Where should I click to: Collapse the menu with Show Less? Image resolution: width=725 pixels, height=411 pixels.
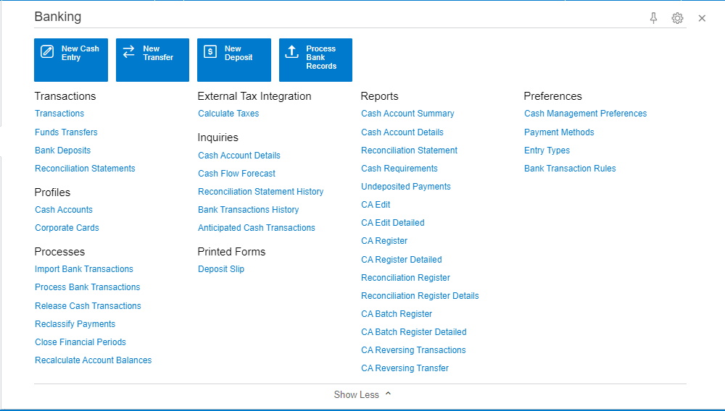coord(362,394)
